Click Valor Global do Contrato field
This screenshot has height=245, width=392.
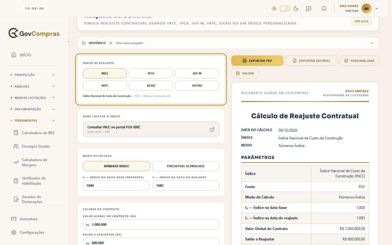coord(151,224)
